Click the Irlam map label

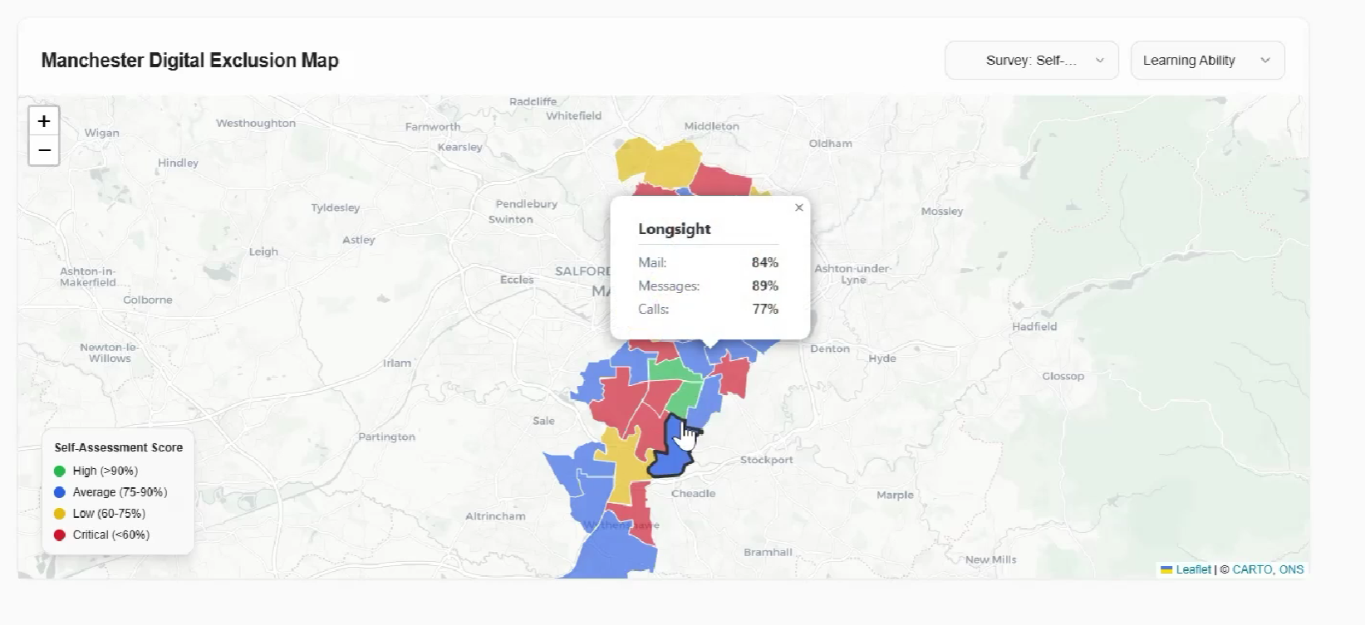[397, 363]
